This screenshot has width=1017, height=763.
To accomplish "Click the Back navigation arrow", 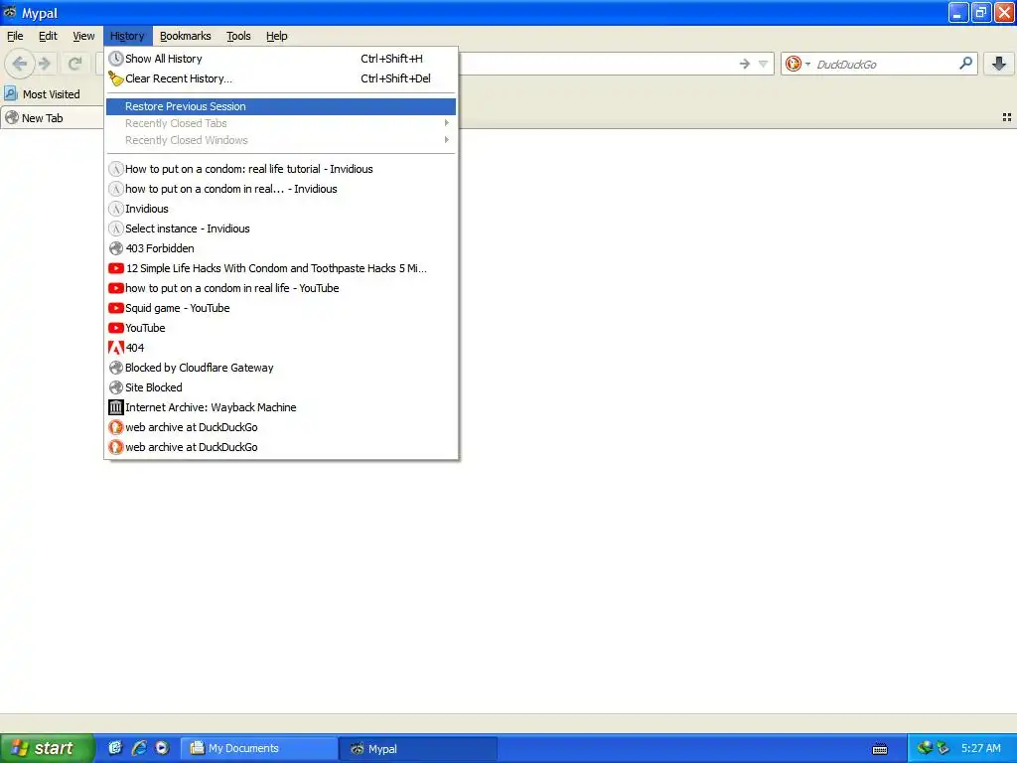I will click(x=20, y=64).
